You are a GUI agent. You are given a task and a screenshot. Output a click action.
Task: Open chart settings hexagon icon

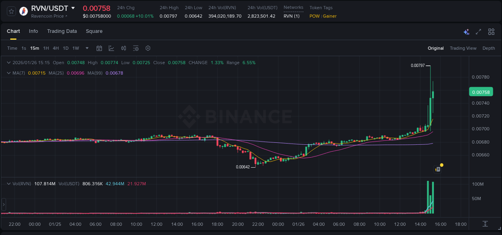(x=148, y=48)
